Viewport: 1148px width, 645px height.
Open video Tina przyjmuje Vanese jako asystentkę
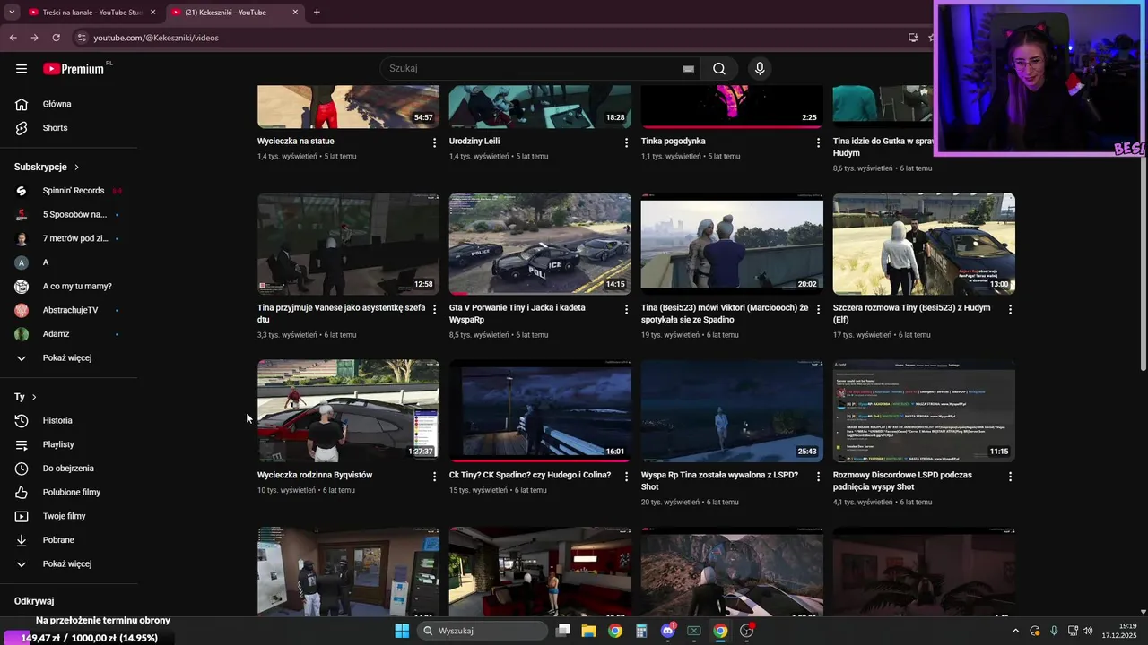(341, 314)
